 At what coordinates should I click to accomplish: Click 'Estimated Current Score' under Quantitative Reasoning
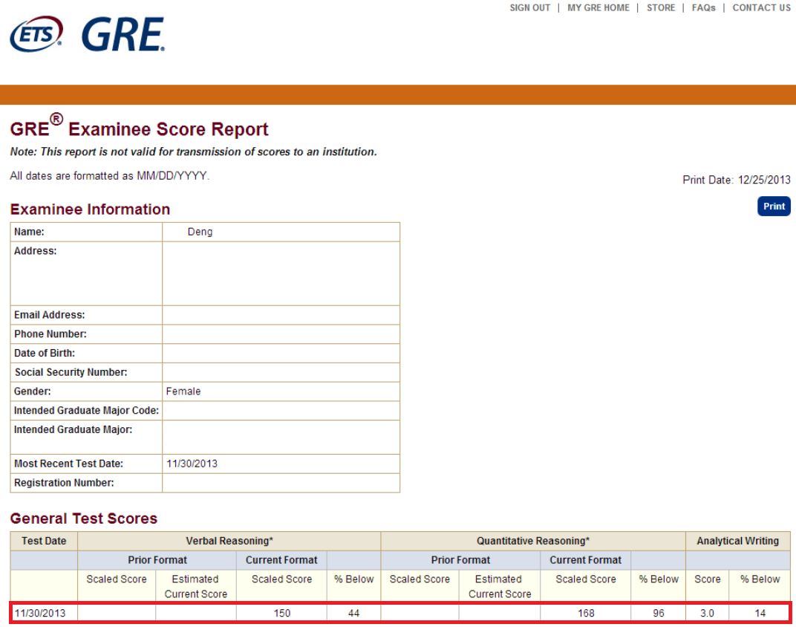click(x=500, y=586)
